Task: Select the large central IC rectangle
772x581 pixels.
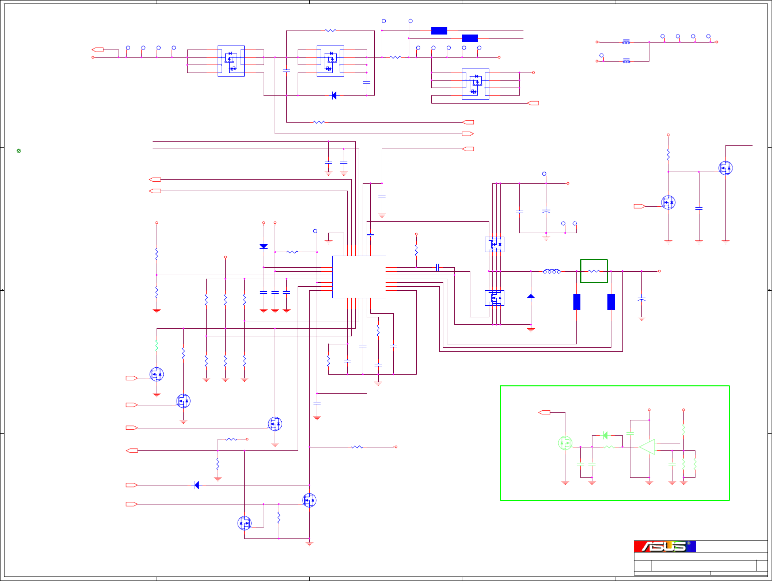Action: click(x=359, y=277)
